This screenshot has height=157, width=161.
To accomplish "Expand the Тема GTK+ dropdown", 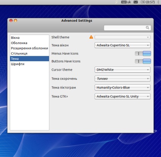I will click(123, 97).
